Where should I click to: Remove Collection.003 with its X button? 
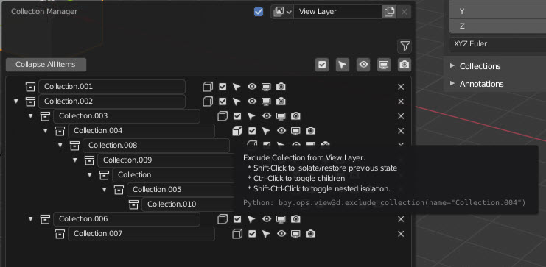[401, 116]
